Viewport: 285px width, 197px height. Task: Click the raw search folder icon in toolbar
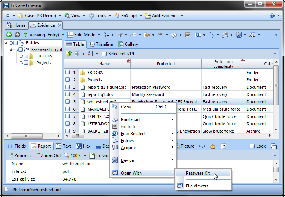tap(147, 35)
